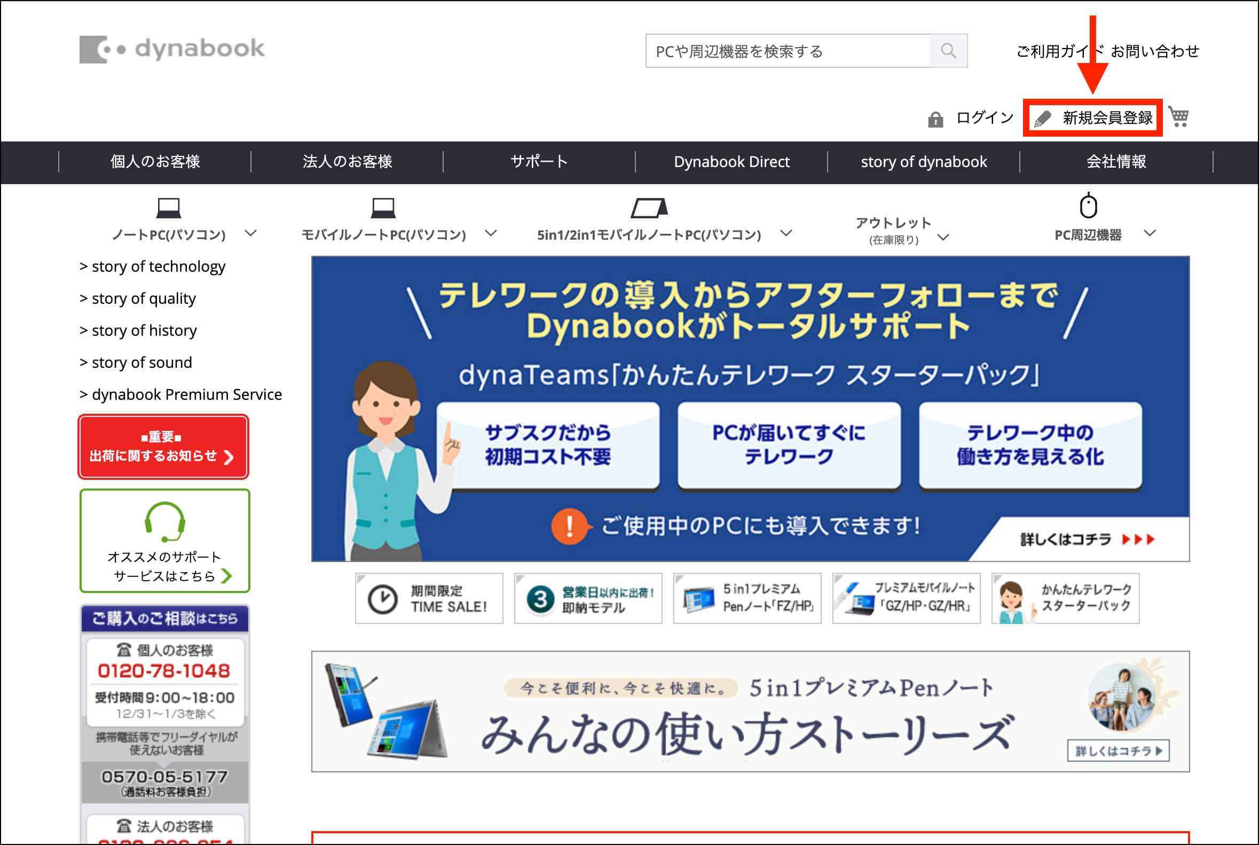This screenshot has height=845, width=1259.
Task: Click the search input field
Action: (788, 51)
